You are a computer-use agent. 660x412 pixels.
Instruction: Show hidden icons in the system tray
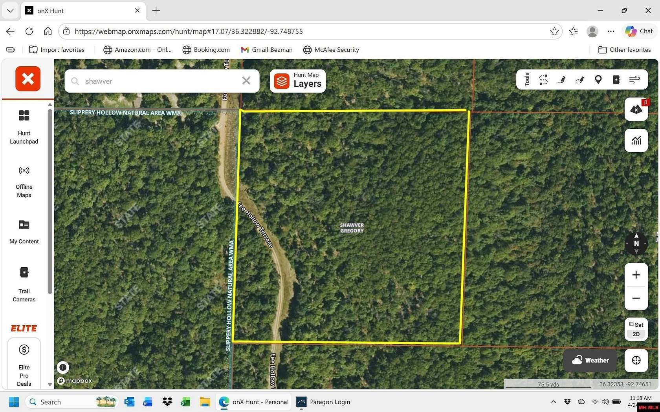pos(553,401)
